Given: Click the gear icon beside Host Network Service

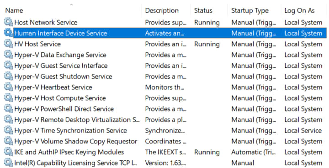Looking at the screenshot, I should point(8,22).
